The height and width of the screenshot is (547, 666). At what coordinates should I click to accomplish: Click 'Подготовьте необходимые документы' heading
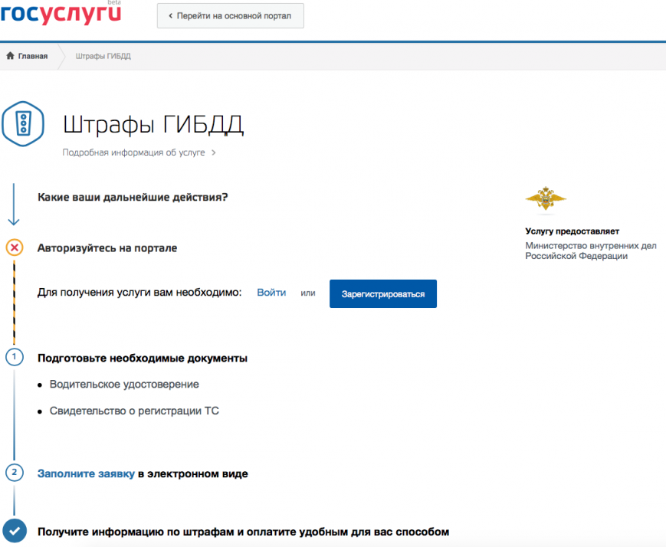pos(143,359)
